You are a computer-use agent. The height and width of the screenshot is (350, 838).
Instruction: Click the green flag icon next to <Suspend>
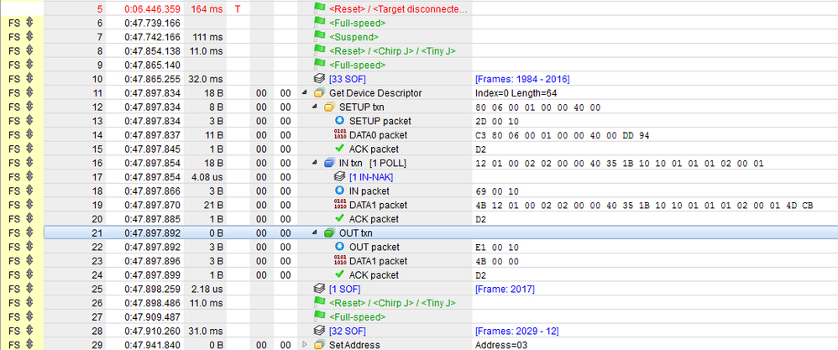coord(319,36)
